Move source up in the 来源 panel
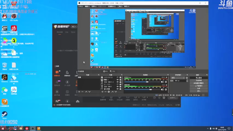This screenshot has height=131, width=233. tap(112, 92)
